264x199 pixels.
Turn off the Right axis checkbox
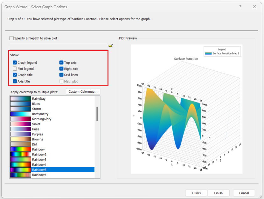[61, 69]
